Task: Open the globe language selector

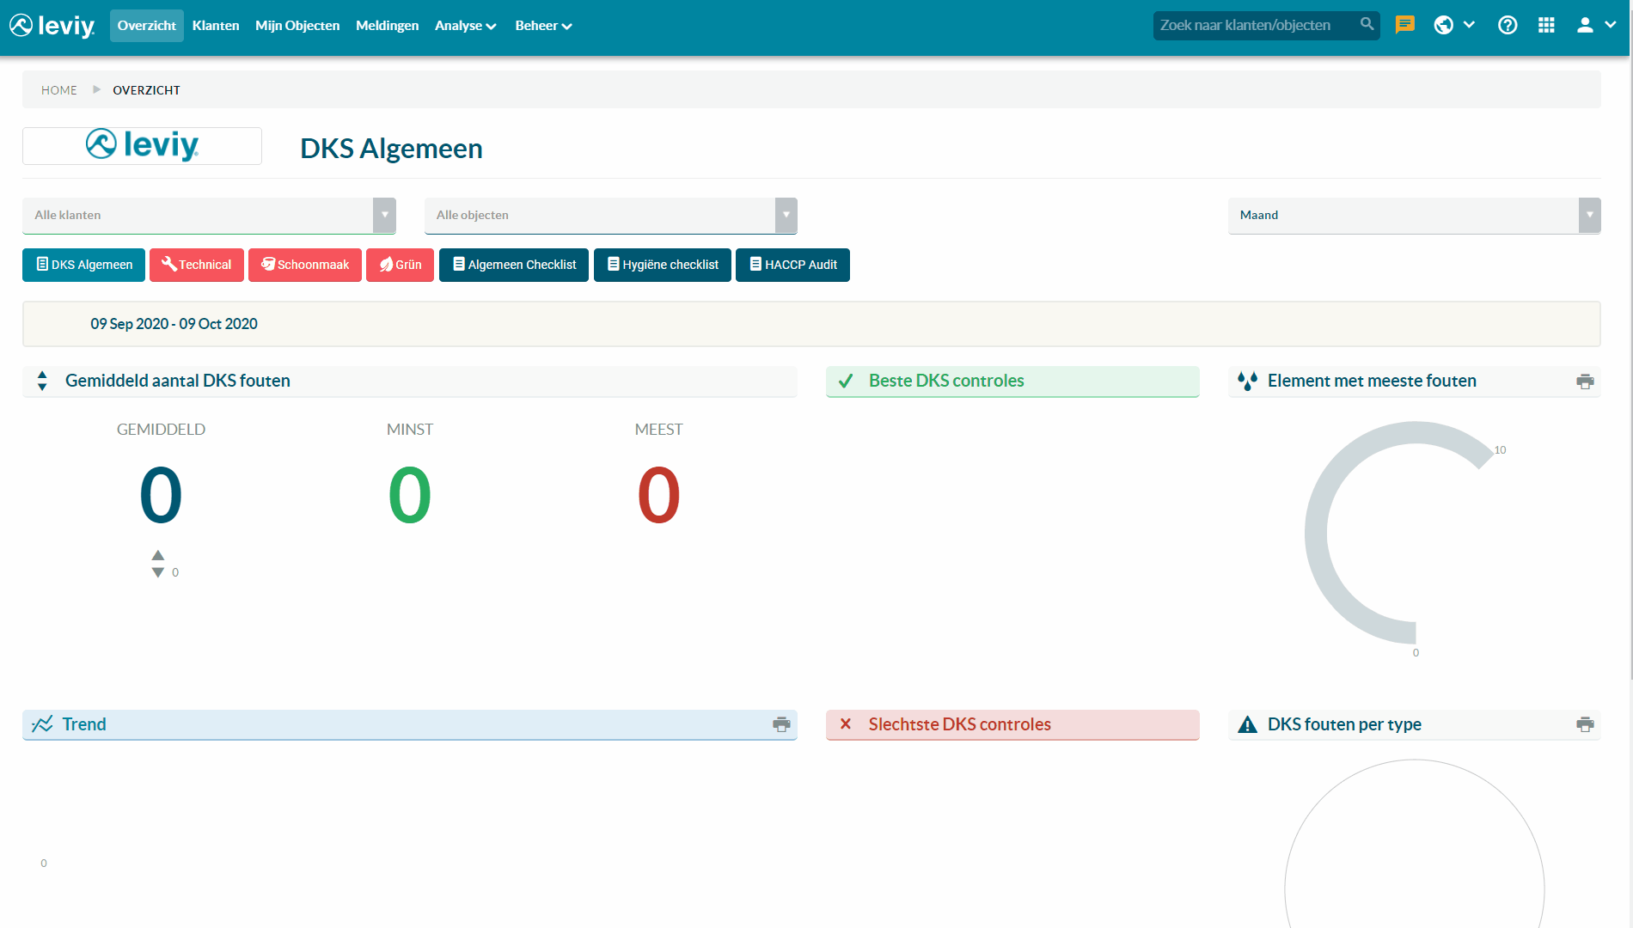Action: [1444, 25]
